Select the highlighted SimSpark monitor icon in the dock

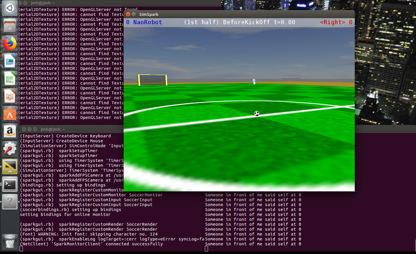click(x=10, y=166)
